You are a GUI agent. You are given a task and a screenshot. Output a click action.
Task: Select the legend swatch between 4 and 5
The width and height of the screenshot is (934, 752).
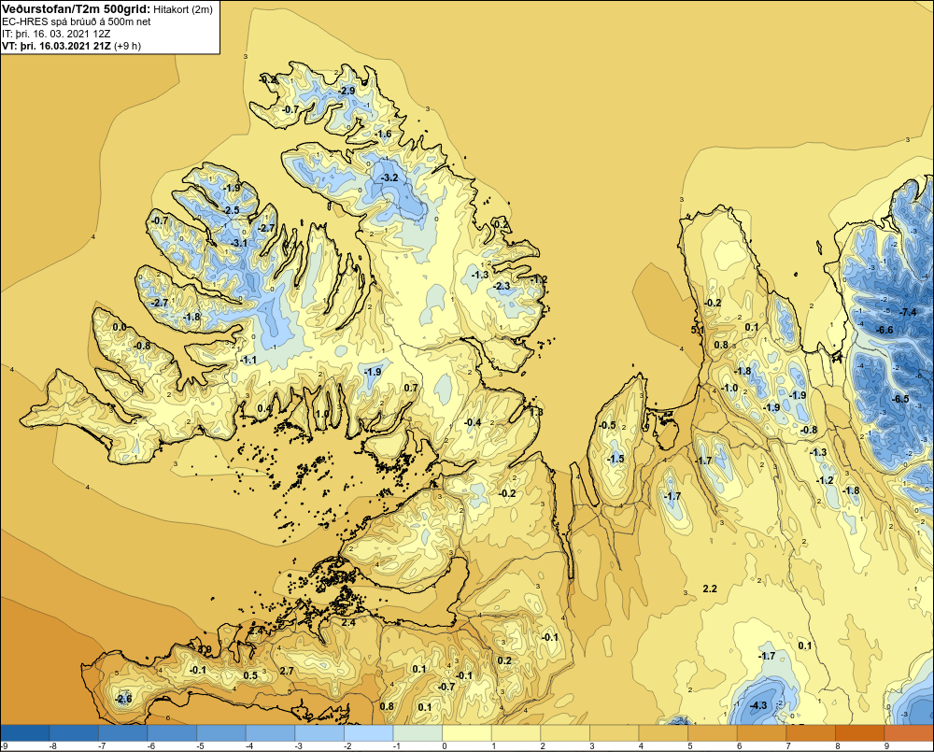(662, 732)
